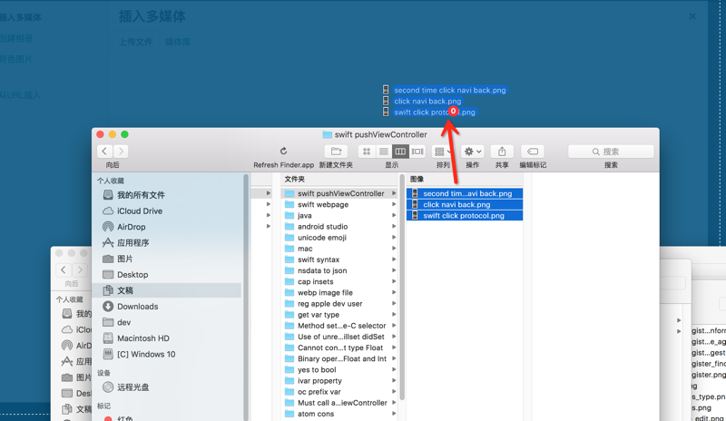Click 从URL插入 in the left menu
The image size is (726, 421).
20,95
